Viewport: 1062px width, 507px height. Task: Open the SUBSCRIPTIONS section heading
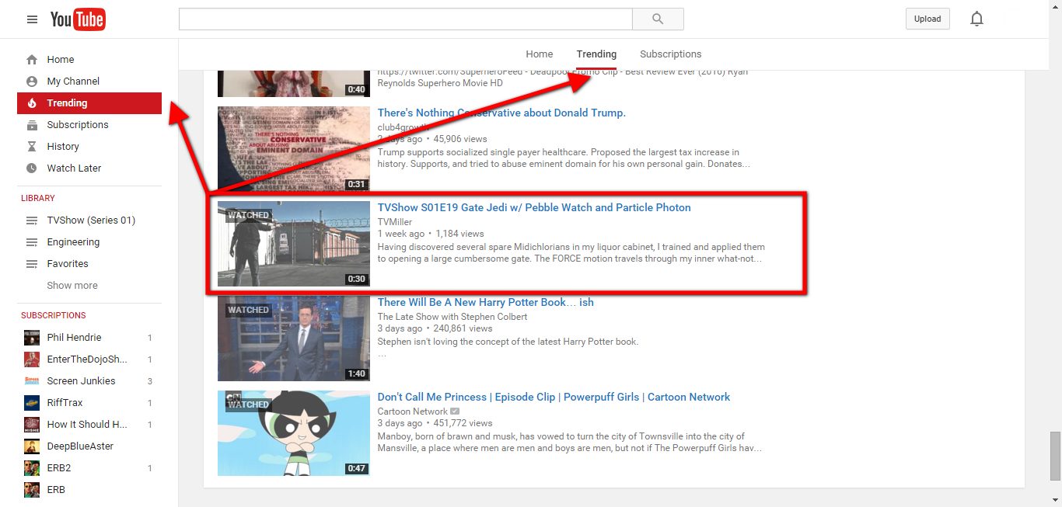click(54, 316)
